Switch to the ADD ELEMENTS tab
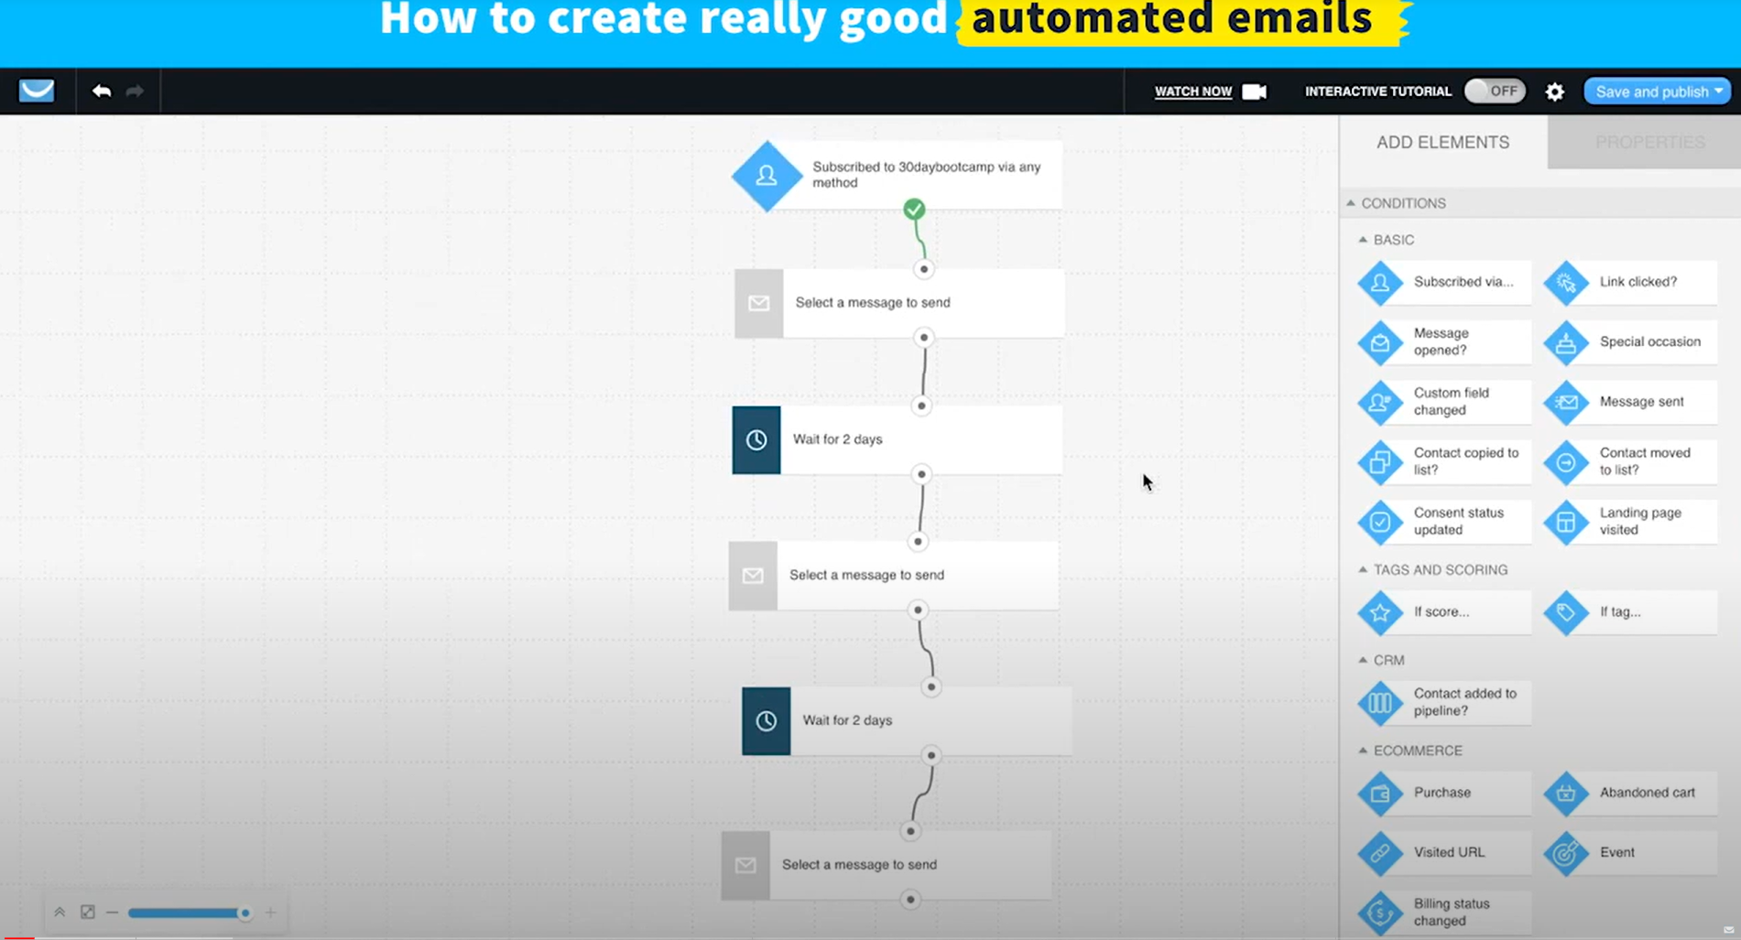This screenshot has height=940, width=1741. pyautogui.click(x=1441, y=142)
